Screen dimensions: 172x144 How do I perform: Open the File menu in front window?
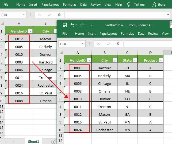click(65, 34)
